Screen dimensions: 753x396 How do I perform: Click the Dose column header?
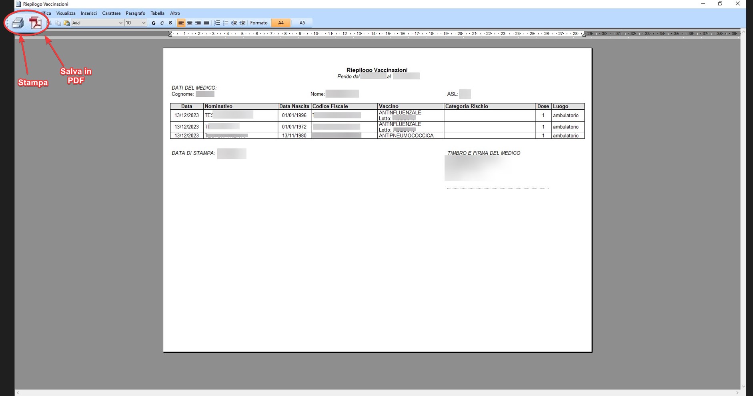pyautogui.click(x=543, y=106)
